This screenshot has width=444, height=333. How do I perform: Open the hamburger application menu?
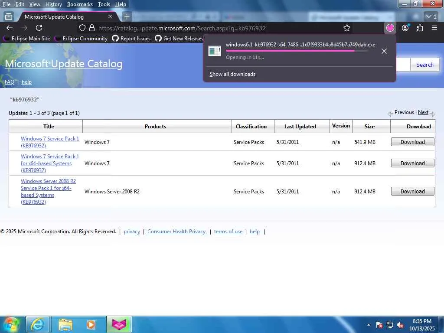coord(434,28)
